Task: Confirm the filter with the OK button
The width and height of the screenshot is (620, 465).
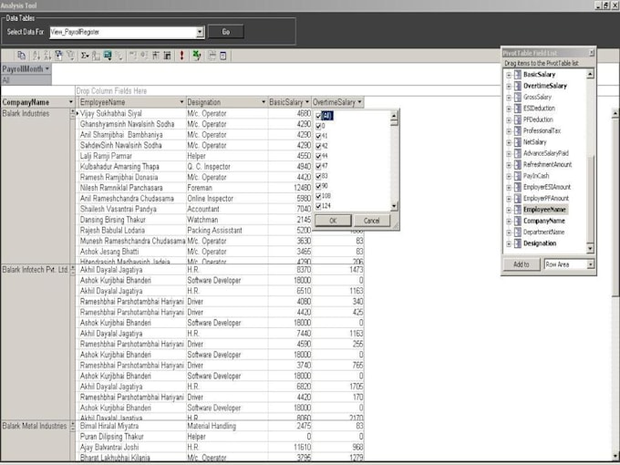Action: pos(333,221)
